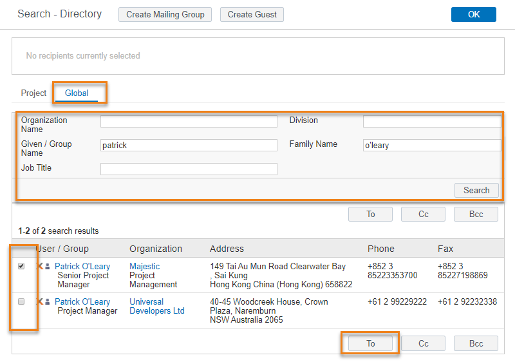Click the To button above the search results
Viewport: 515px width, 362px height.
(371, 214)
